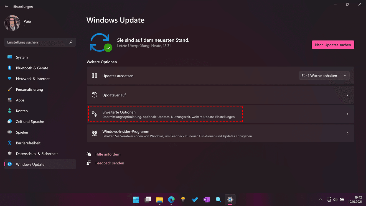Click the Weitere Optionen section label

[102, 62]
